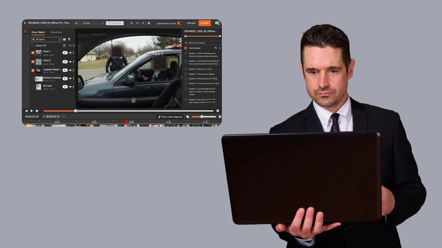The height and width of the screenshot is (248, 442).
Task: Adjust the timeline zoom slider
Action: click(x=204, y=117)
